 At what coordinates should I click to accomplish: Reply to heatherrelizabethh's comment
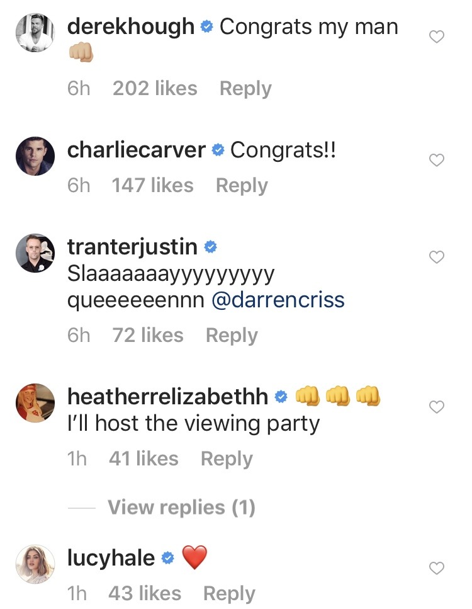click(x=227, y=459)
